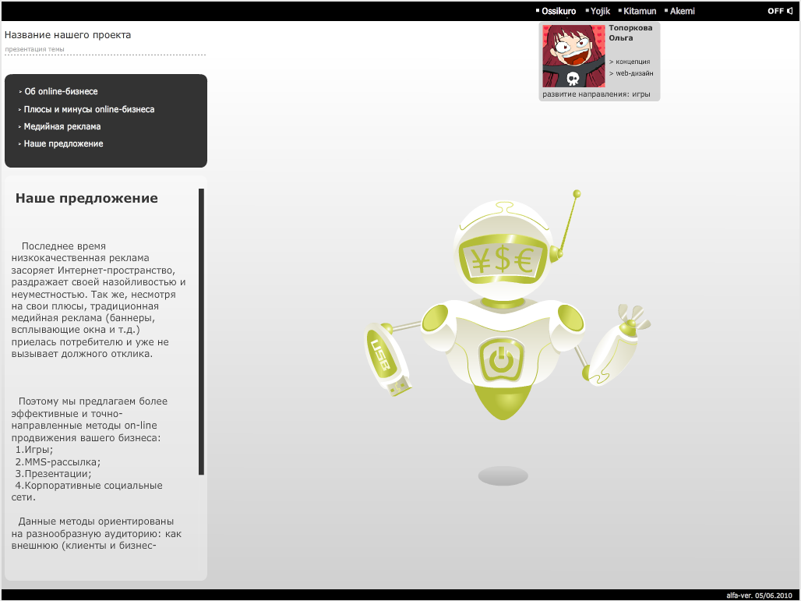Viewport: 801px width, 601px height.
Task: Toggle the arrow marker before Медийная реклама
Action: pos(19,126)
